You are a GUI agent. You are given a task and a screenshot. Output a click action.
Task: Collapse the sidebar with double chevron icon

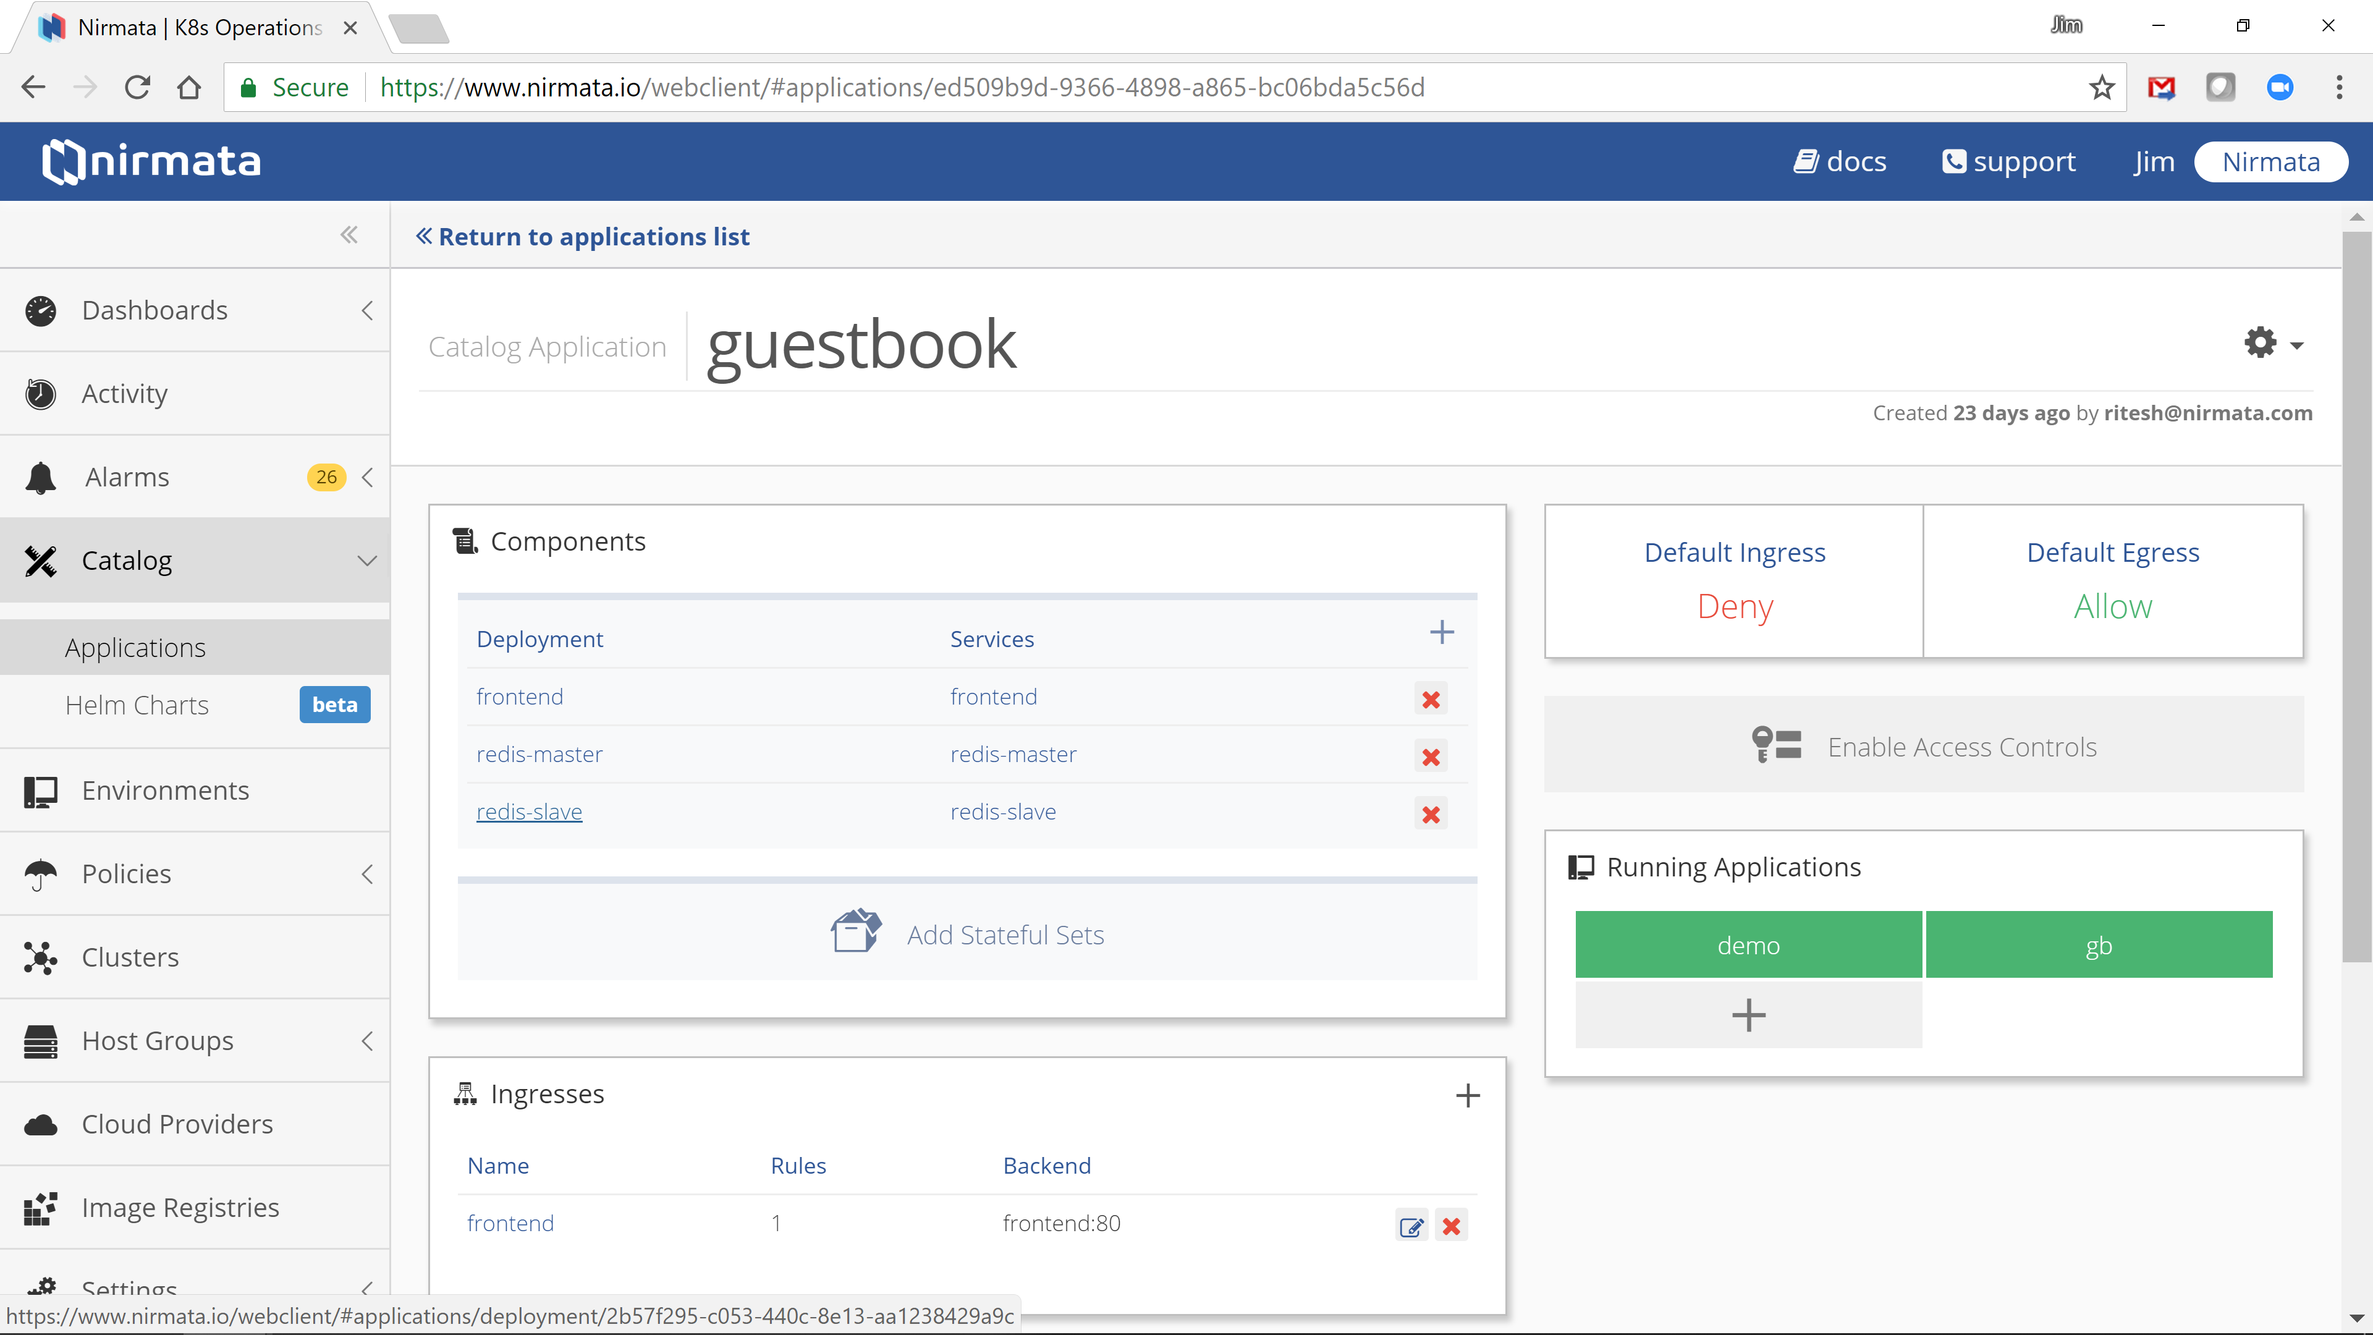[349, 235]
